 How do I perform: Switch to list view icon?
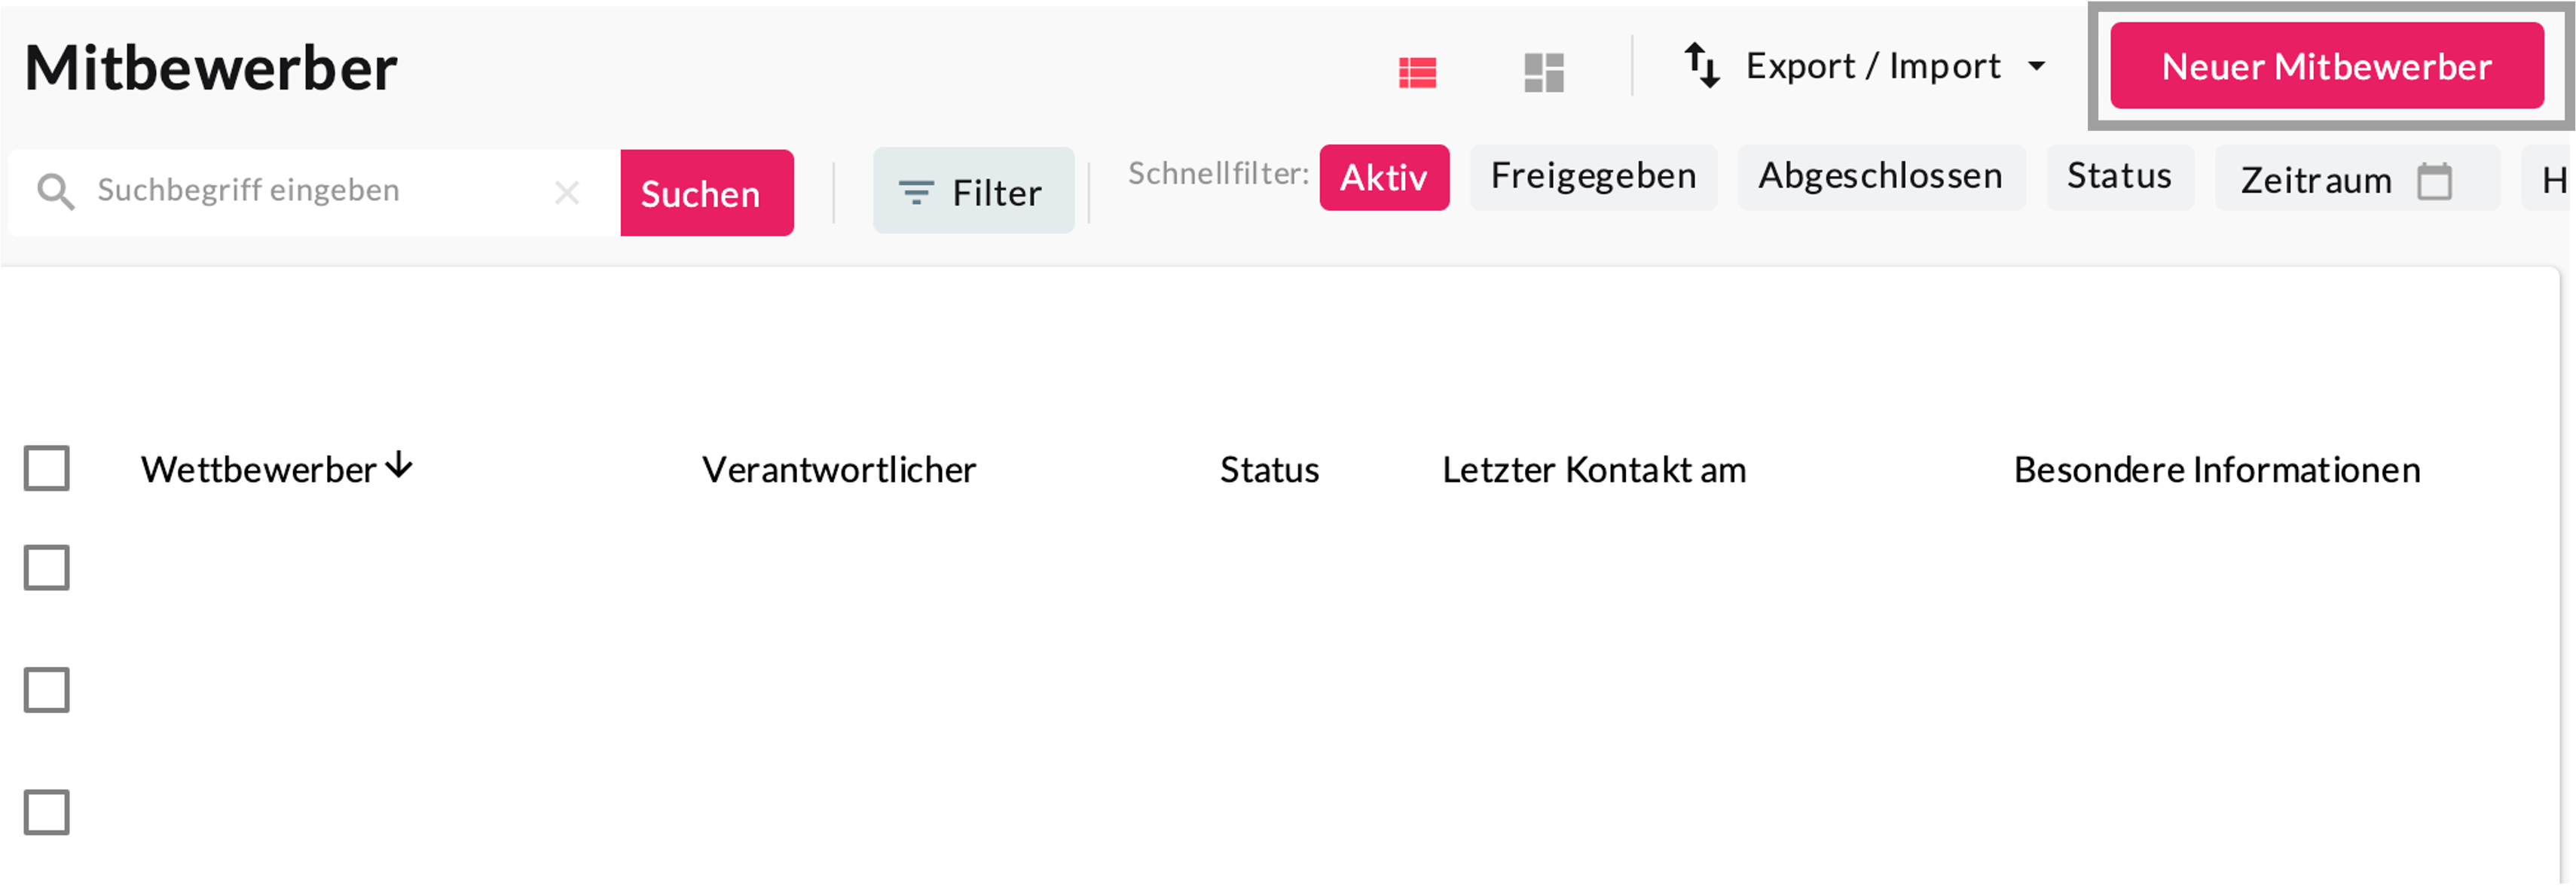(1417, 72)
